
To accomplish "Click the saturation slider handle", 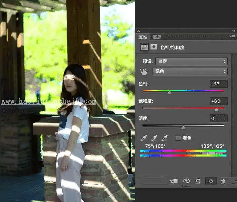I will (x=216, y=110).
